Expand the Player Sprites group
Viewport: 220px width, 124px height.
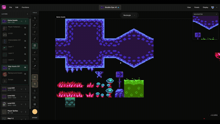pos(21,112)
